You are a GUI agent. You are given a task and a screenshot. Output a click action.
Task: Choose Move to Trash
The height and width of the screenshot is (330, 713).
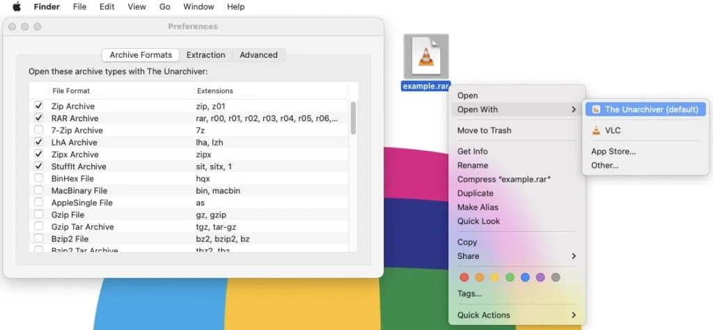pos(485,130)
